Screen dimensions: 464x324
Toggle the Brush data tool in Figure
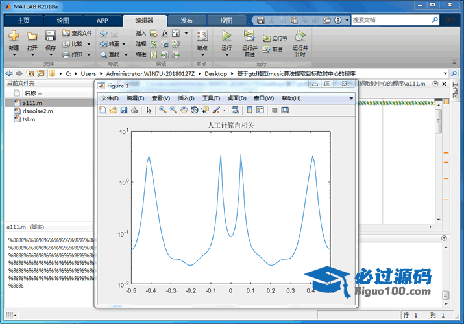[x=216, y=110]
